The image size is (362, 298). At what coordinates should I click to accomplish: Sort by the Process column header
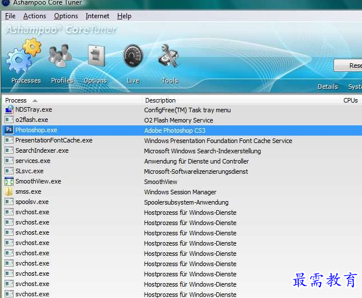72,100
